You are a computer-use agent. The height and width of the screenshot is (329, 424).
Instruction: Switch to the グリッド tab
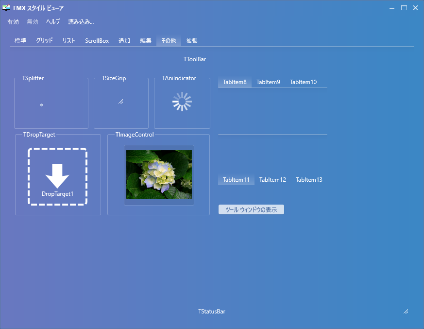[x=44, y=41]
